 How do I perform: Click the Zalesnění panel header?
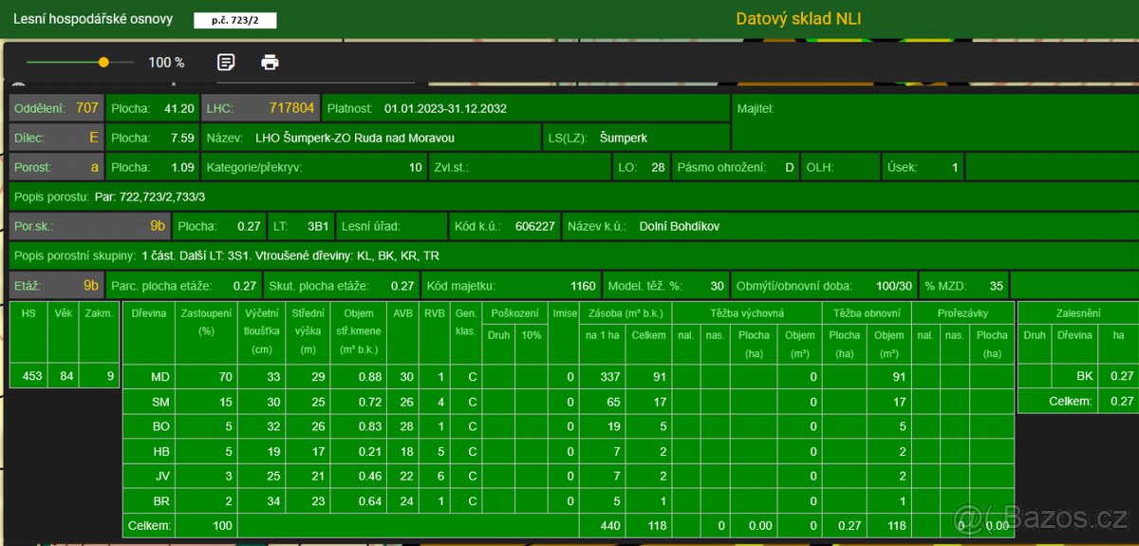(x=1076, y=312)
